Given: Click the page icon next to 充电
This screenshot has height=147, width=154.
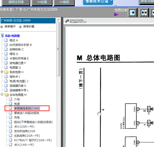Looking at the screenshot, I should [x=11, y=117].
